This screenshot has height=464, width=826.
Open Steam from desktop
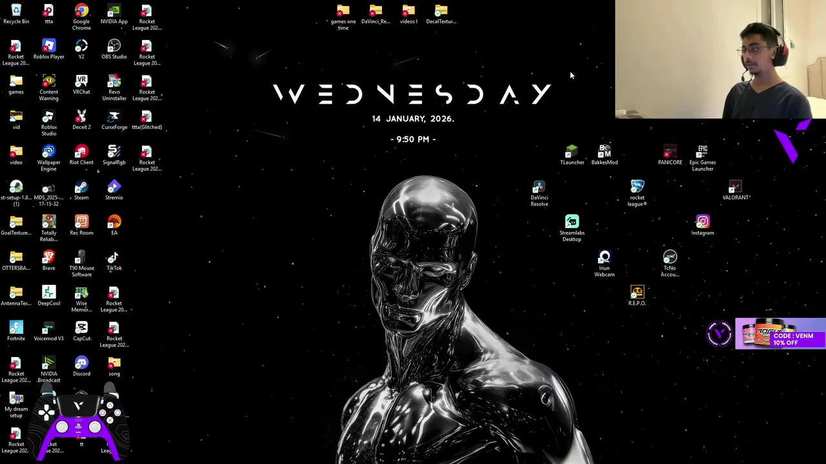tap(81, 191)
